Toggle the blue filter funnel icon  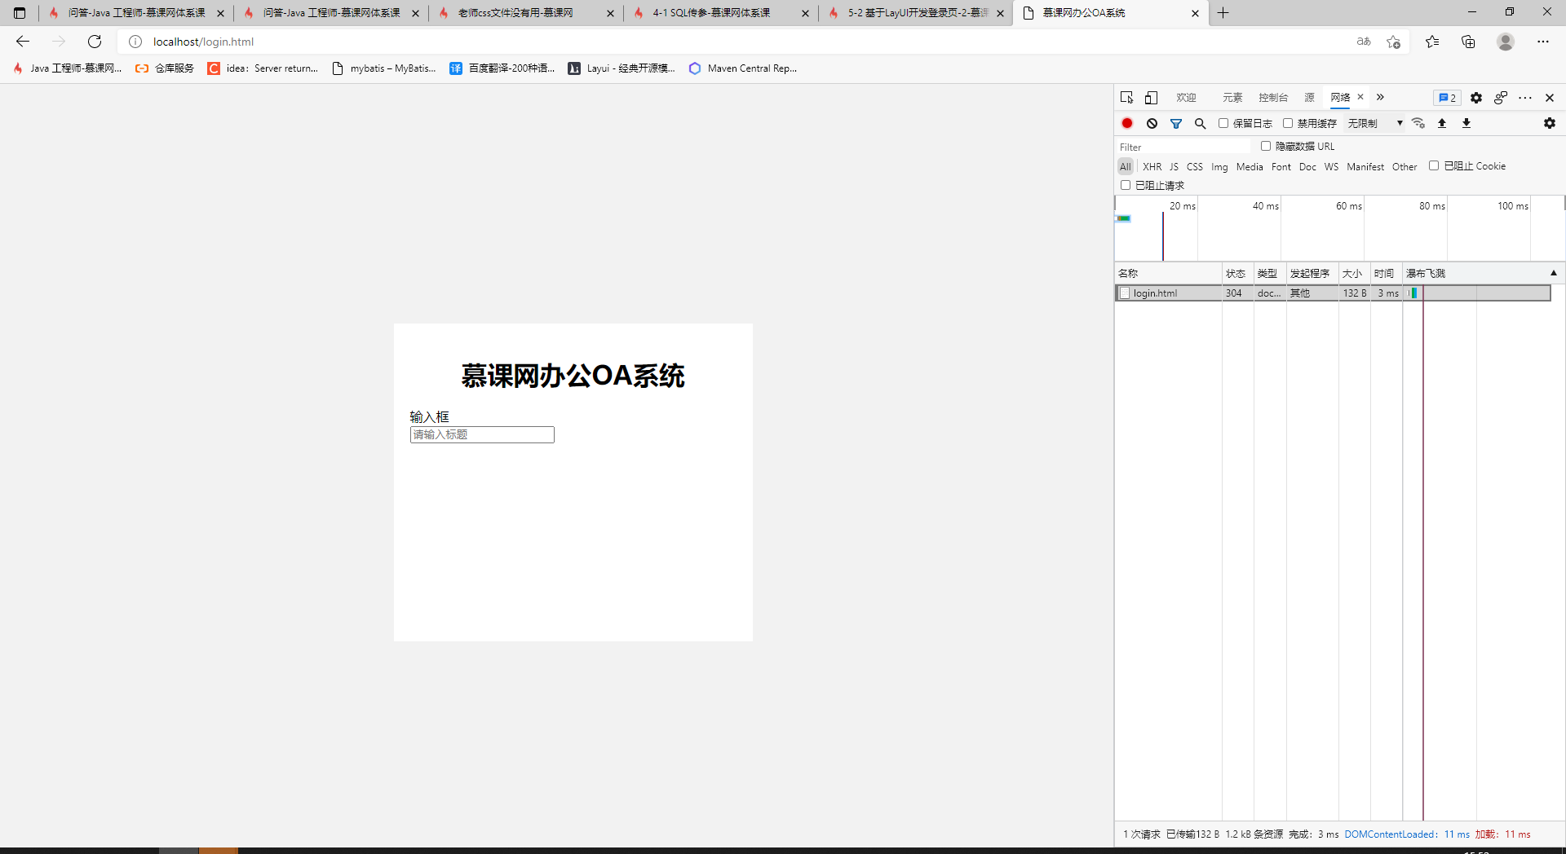[x=1176, y=123]
